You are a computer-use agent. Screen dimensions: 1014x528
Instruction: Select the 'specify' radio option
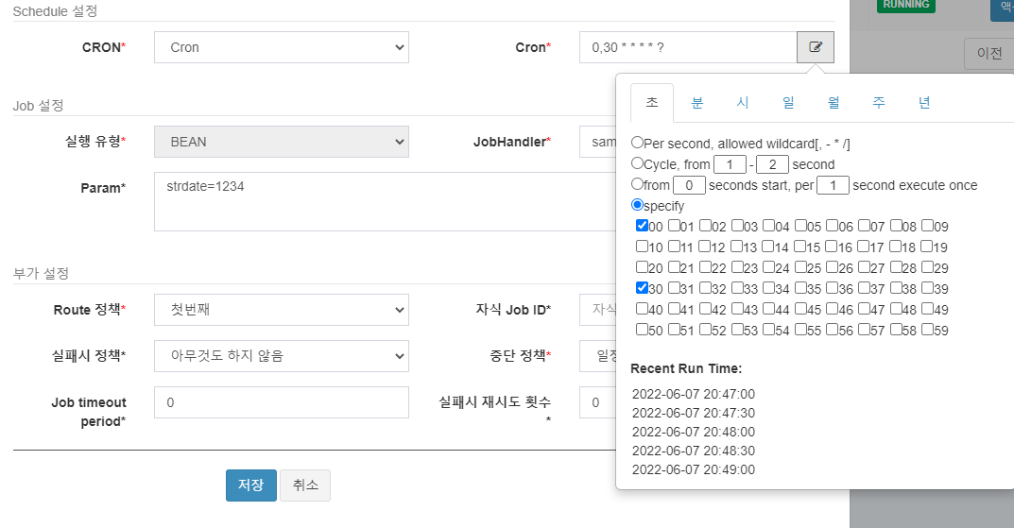[x=637, y=204]
